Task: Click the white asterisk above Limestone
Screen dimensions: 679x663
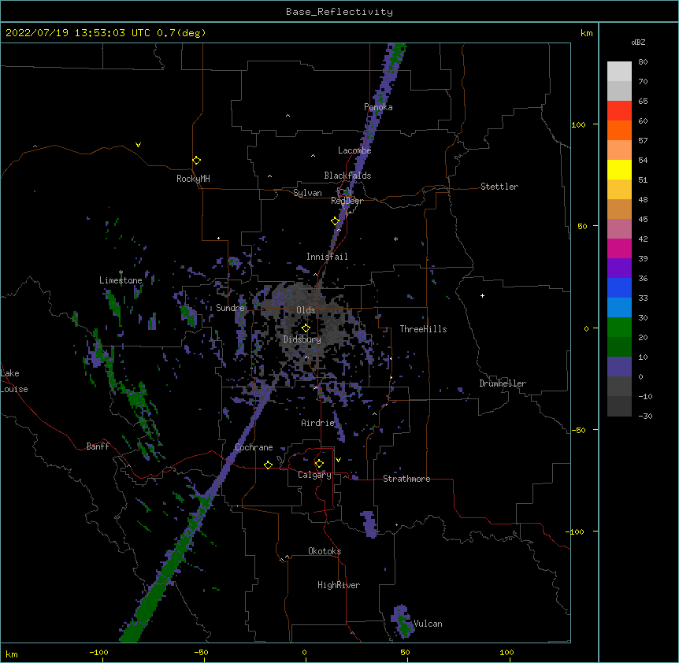Action: [121, 272]
